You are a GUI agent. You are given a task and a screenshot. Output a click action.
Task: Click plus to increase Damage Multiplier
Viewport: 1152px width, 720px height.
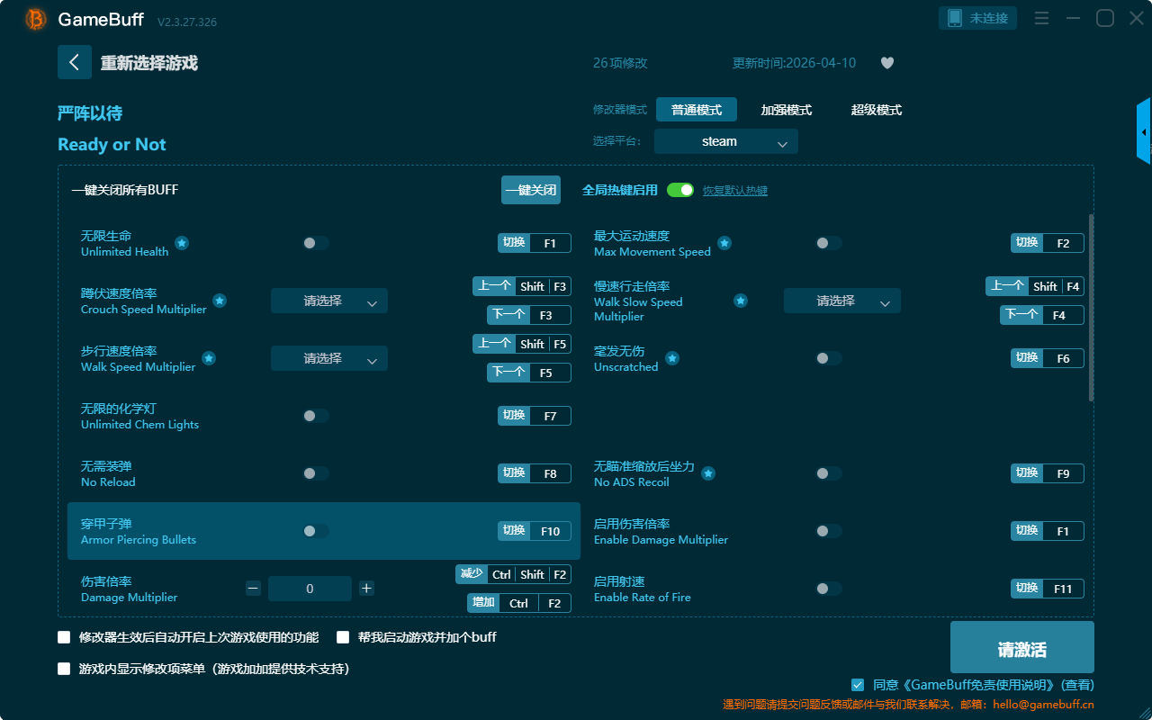click(366, 589)
